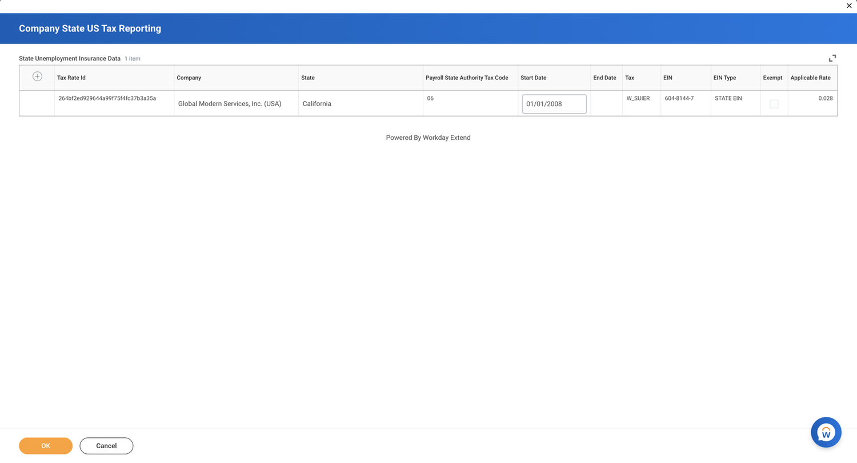Enable the Exempt checkbox

[x=774, y=104]
